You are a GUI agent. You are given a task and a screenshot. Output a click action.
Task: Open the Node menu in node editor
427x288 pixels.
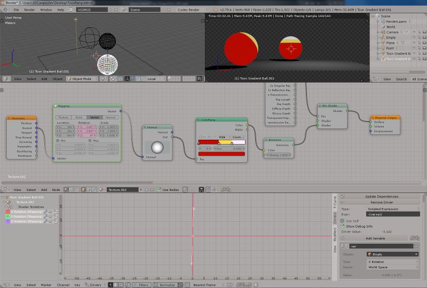point(56,190)
